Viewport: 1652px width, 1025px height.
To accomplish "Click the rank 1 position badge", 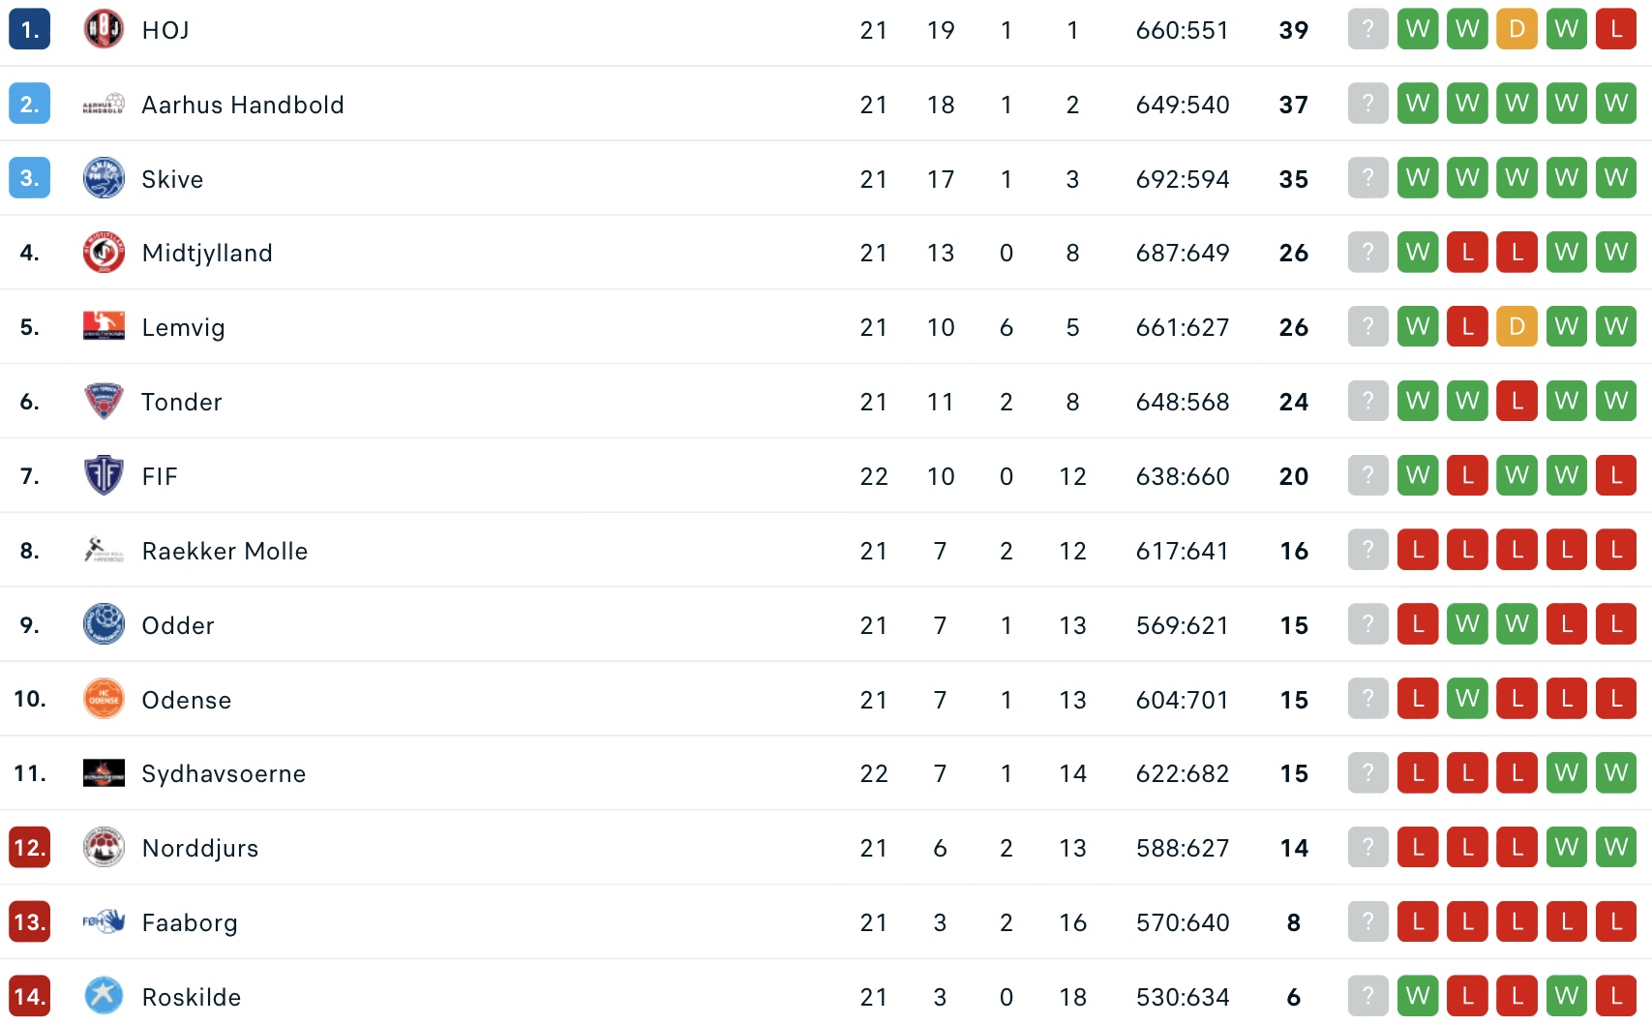I will (29, 30).
